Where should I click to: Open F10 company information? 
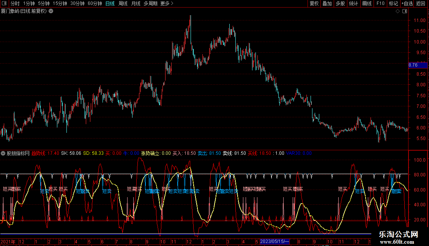(x=380, y=4)
